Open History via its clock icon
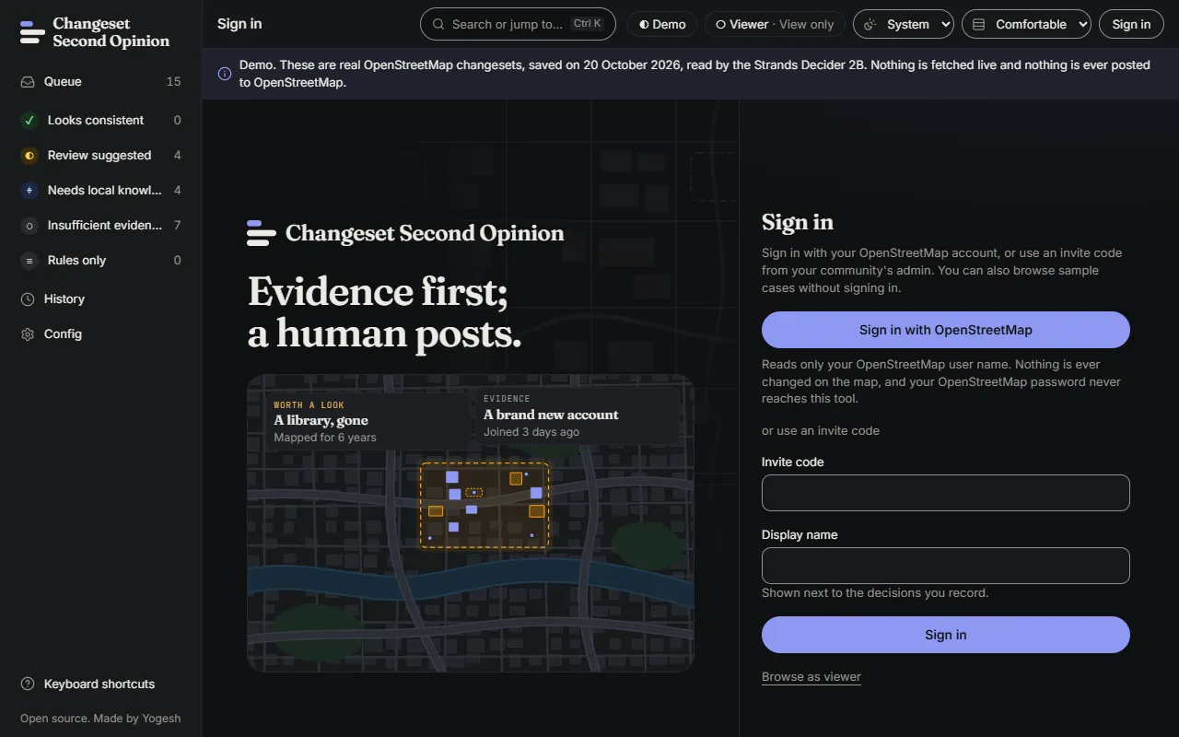 (28, 299)
